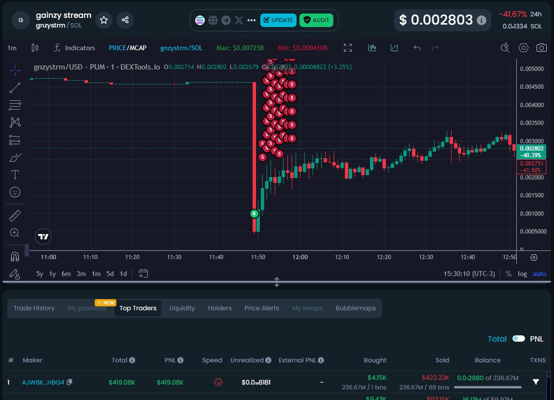Set chart range to 5y

point(40,274)
